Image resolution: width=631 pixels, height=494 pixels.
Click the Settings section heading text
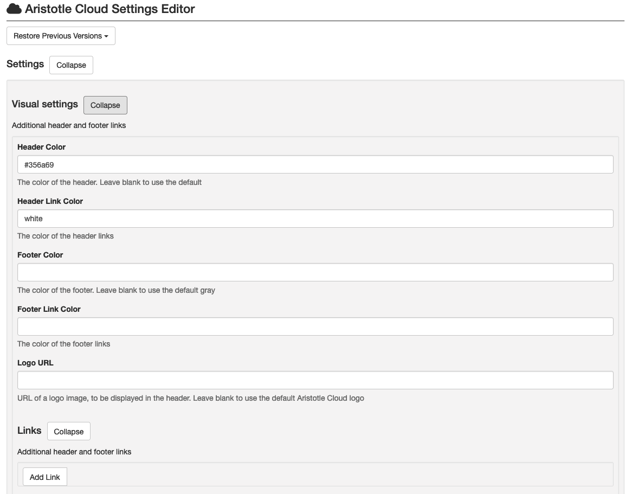25,64
